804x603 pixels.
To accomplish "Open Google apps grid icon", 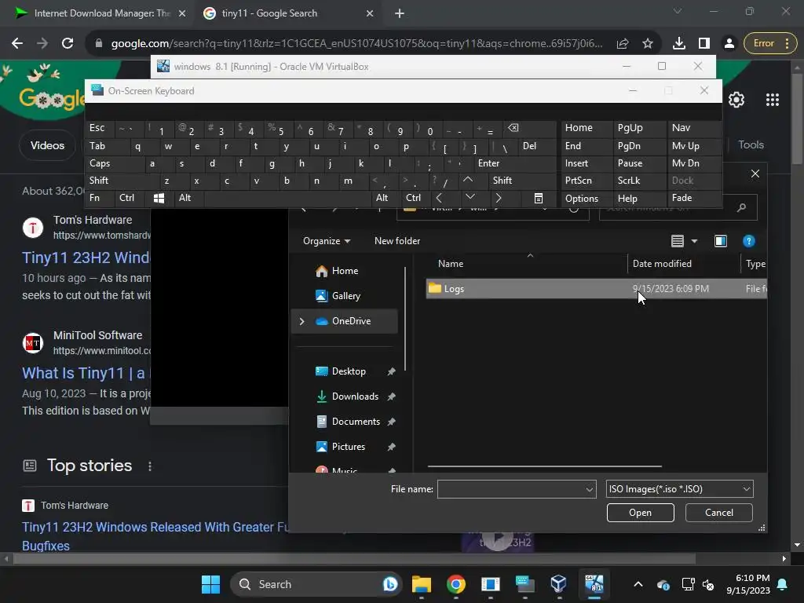I will coord(773,100).
